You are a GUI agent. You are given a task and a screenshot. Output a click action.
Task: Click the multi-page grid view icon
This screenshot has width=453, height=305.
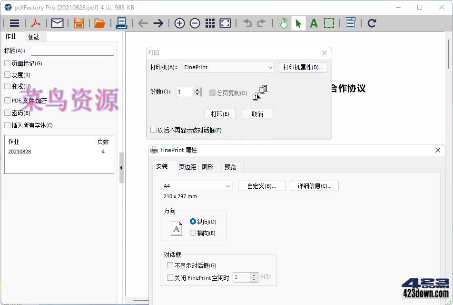coord(210,23)
